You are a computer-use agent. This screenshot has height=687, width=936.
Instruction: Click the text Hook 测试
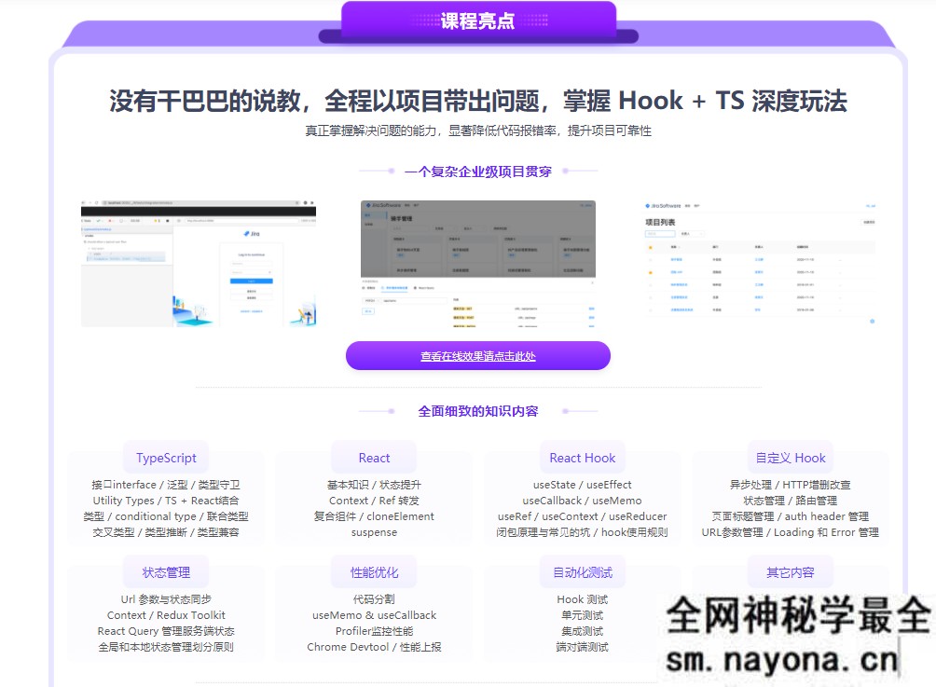[x=582, y=599]
